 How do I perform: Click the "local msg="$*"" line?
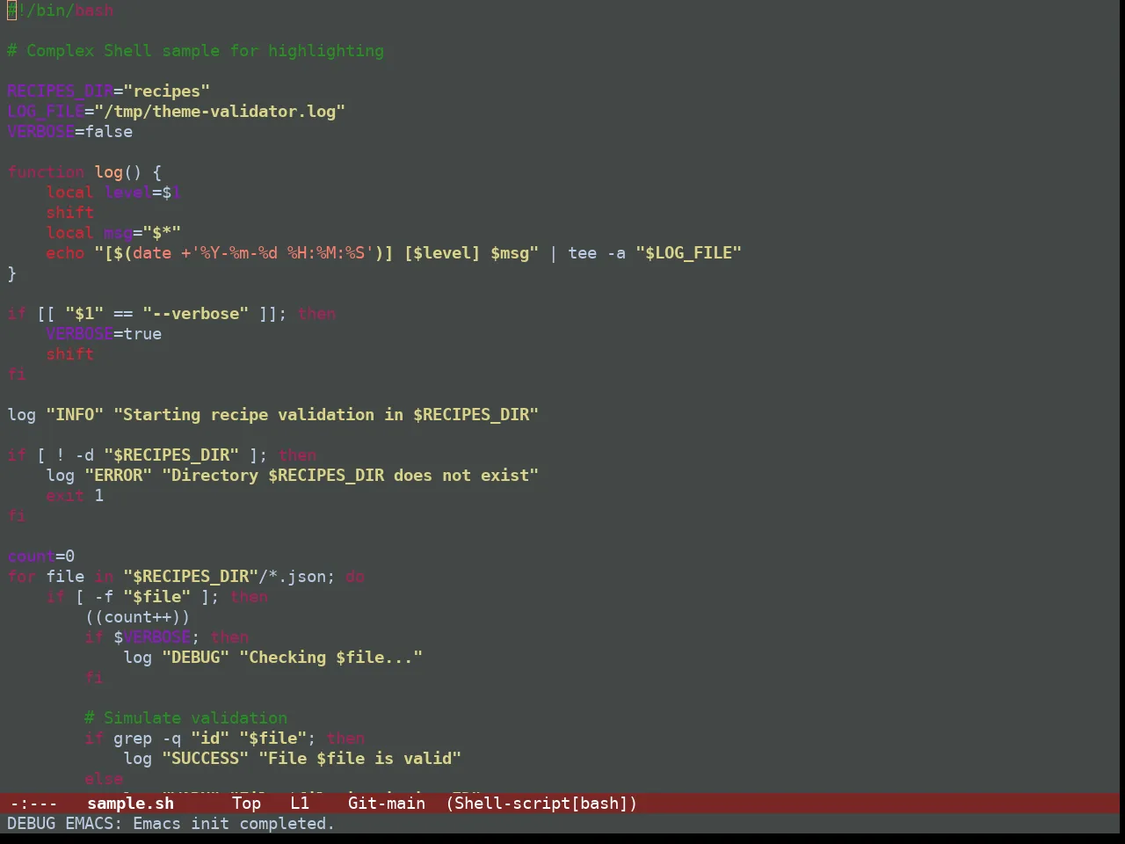114,233
